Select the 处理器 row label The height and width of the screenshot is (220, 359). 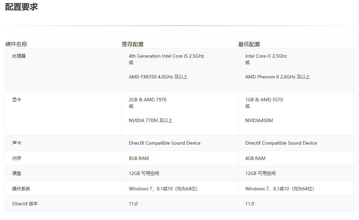(x=19, y=56)
